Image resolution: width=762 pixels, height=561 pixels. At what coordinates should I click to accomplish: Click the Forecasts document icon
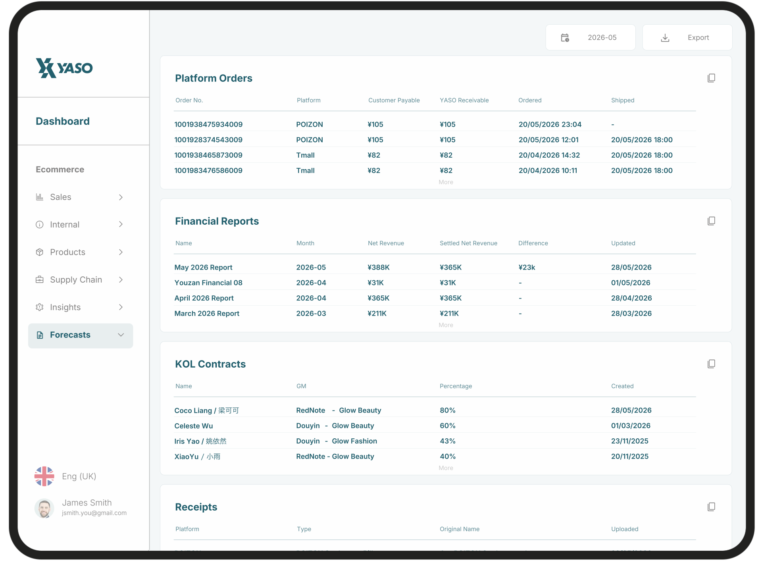tap(40, 335)
